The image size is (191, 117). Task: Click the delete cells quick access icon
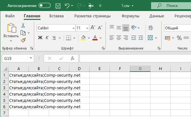(91, 6)
